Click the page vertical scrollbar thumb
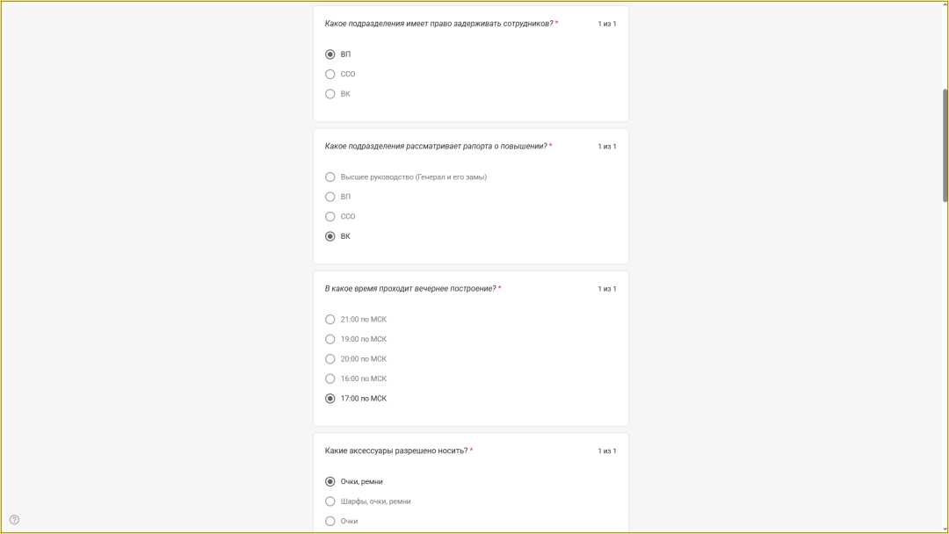Image resolution: width=949 pixels, height=534 pixels. [x=945, y=145]
